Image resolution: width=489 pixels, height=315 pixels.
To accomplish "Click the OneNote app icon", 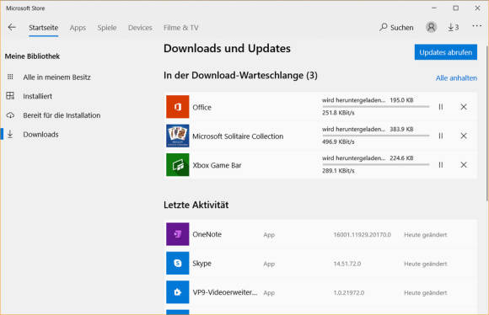I will click(177, 234).
